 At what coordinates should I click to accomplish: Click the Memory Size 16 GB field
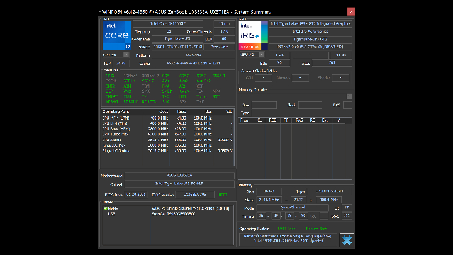270,191
